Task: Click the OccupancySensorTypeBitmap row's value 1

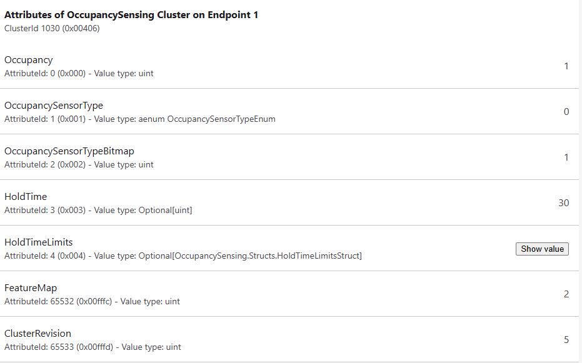Action: pyautogui.click(x=566, y=157)
